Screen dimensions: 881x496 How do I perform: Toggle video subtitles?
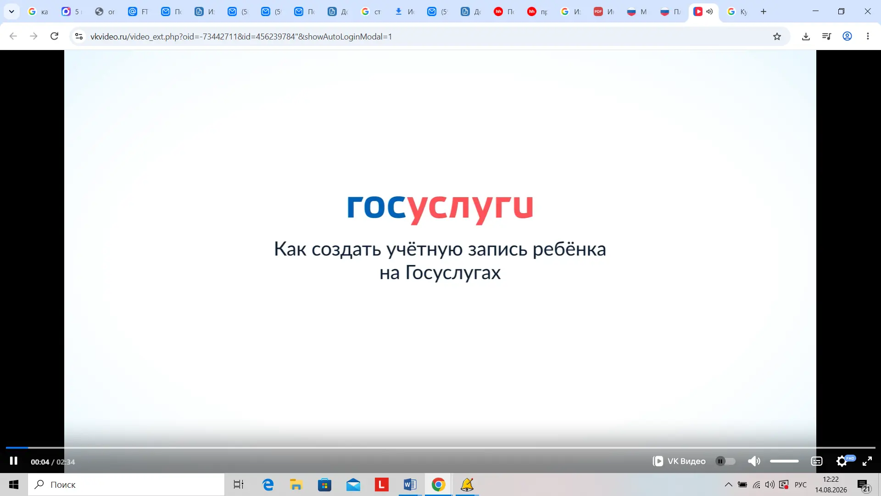(817, 461)
